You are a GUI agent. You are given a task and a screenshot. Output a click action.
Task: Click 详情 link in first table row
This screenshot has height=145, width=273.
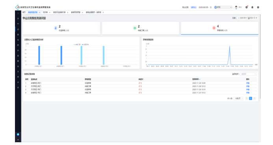tap(248, 83)
